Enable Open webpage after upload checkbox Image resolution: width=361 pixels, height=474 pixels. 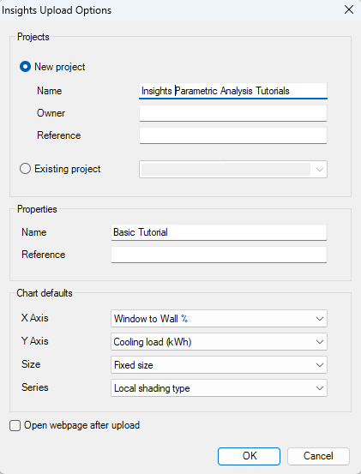pyautogui.click(x=15, y=425)
